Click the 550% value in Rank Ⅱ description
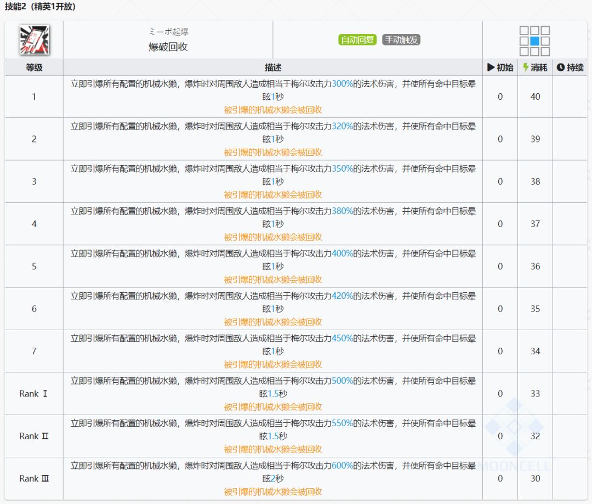592x504 pixels. [x=343, y=423]
